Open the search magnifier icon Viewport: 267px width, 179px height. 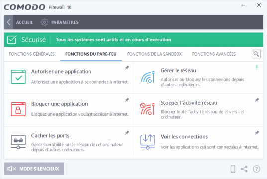click(256, 54)
